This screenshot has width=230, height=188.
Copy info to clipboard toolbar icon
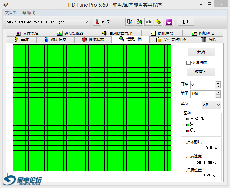(130, 22)
